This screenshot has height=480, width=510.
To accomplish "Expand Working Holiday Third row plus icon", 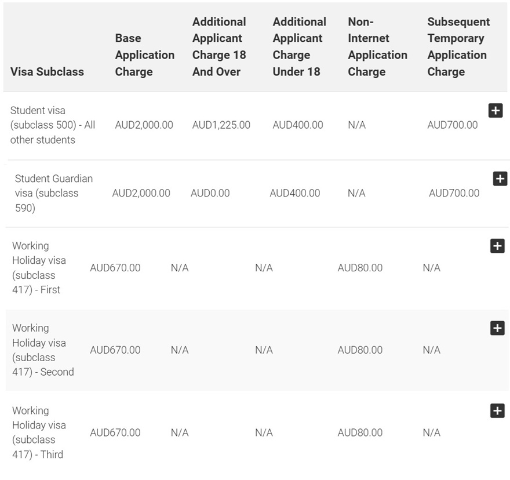I will tap(497, 410).
